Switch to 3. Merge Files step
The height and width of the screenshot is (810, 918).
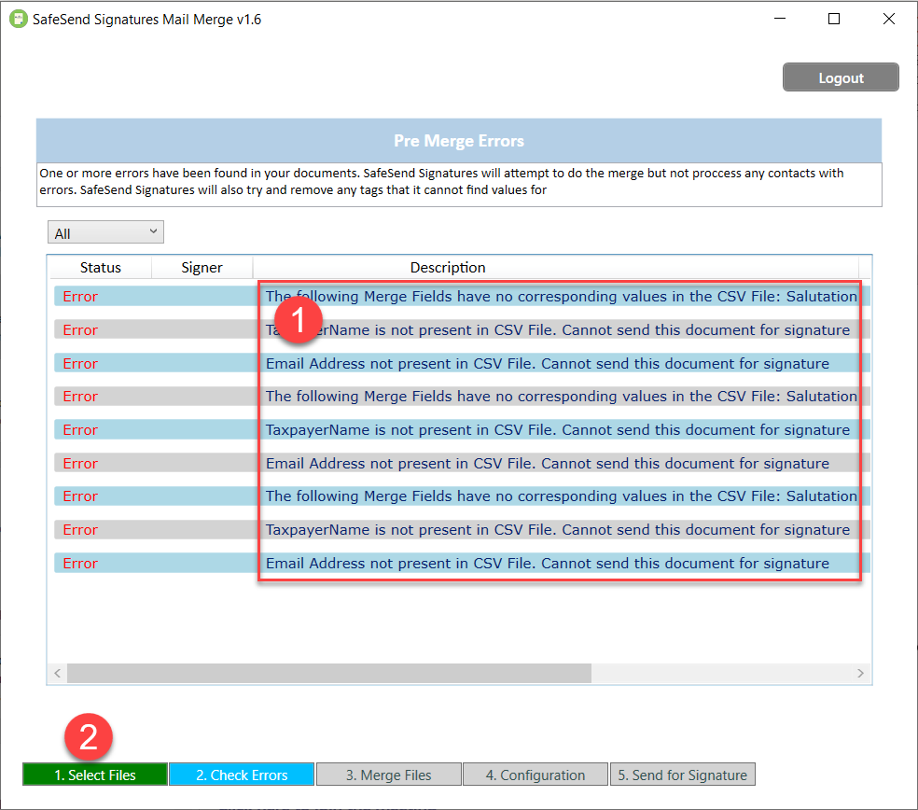(388, 775)
